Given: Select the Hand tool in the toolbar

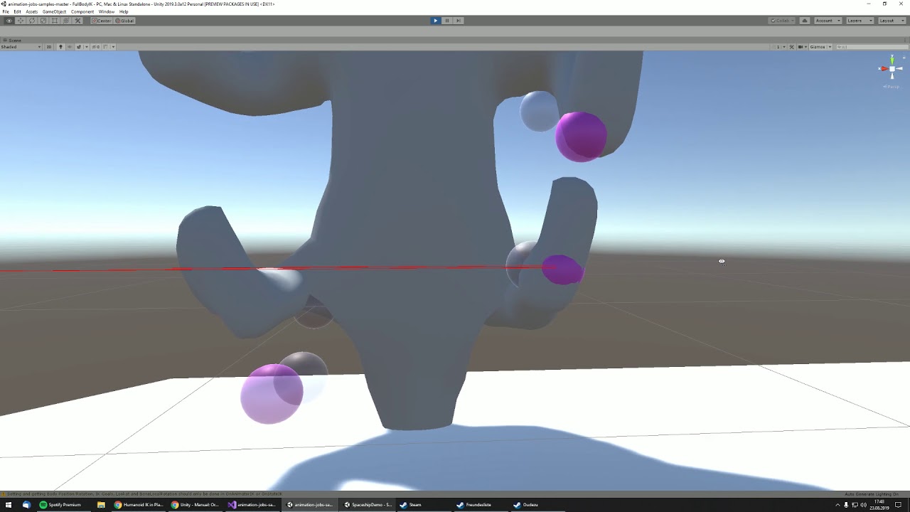Looking at the screenshot, I should pos(9,21).
